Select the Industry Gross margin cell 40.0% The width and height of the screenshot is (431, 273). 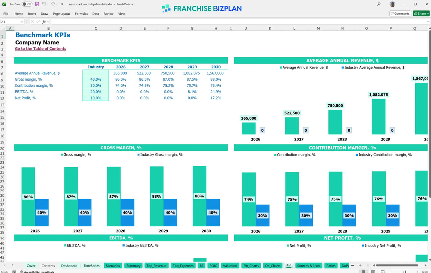point(96,79)
